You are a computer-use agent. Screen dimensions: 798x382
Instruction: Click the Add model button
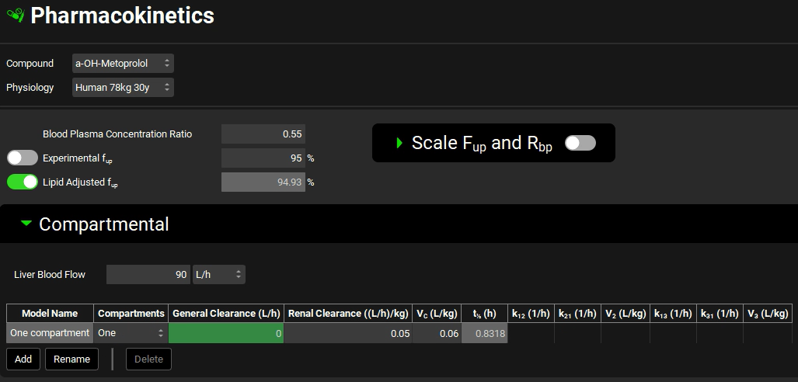pos(23,359)
